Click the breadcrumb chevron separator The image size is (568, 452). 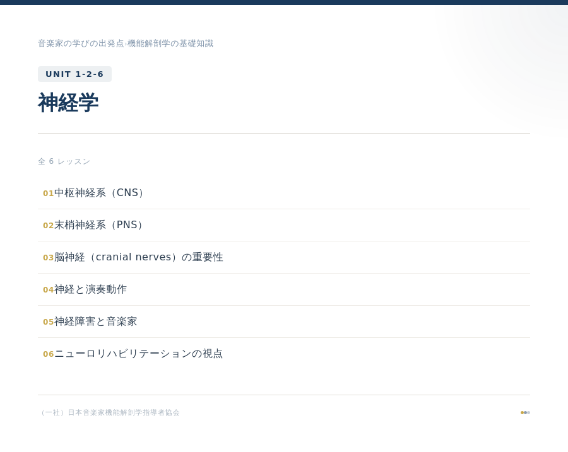126,43
